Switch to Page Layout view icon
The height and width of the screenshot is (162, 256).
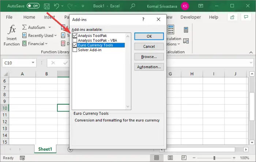pyautogui.click(x=170, y=158)
